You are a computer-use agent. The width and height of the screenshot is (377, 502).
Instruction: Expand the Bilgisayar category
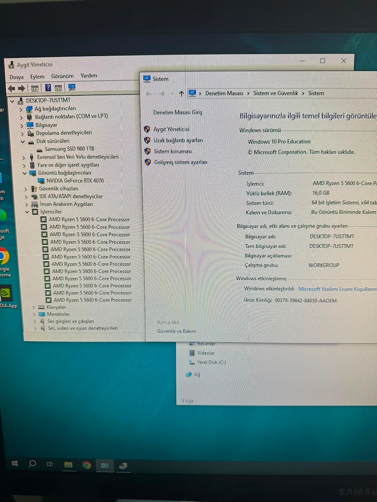[22, 125]
